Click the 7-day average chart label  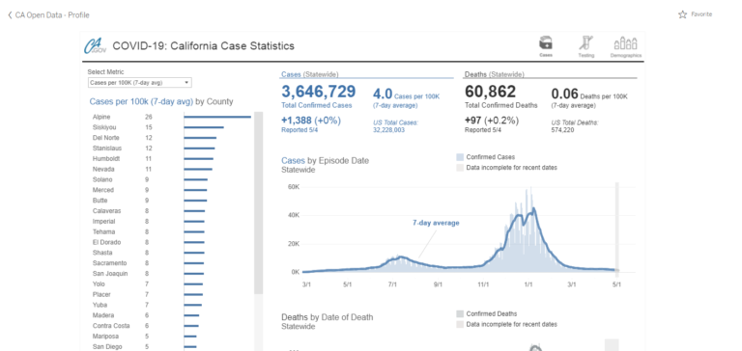pos(436,223)
